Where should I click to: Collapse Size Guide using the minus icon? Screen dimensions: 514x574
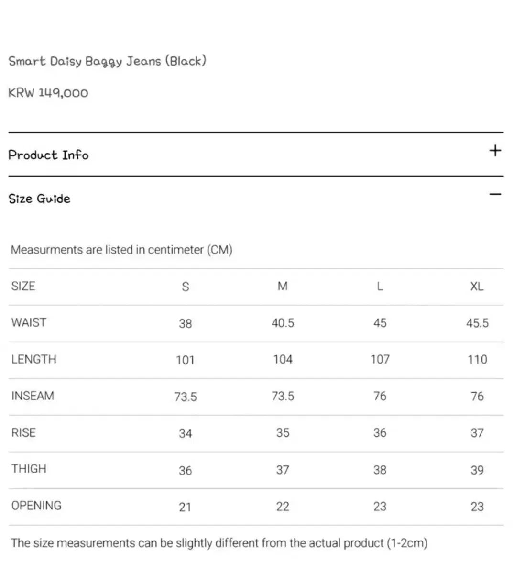495,194
